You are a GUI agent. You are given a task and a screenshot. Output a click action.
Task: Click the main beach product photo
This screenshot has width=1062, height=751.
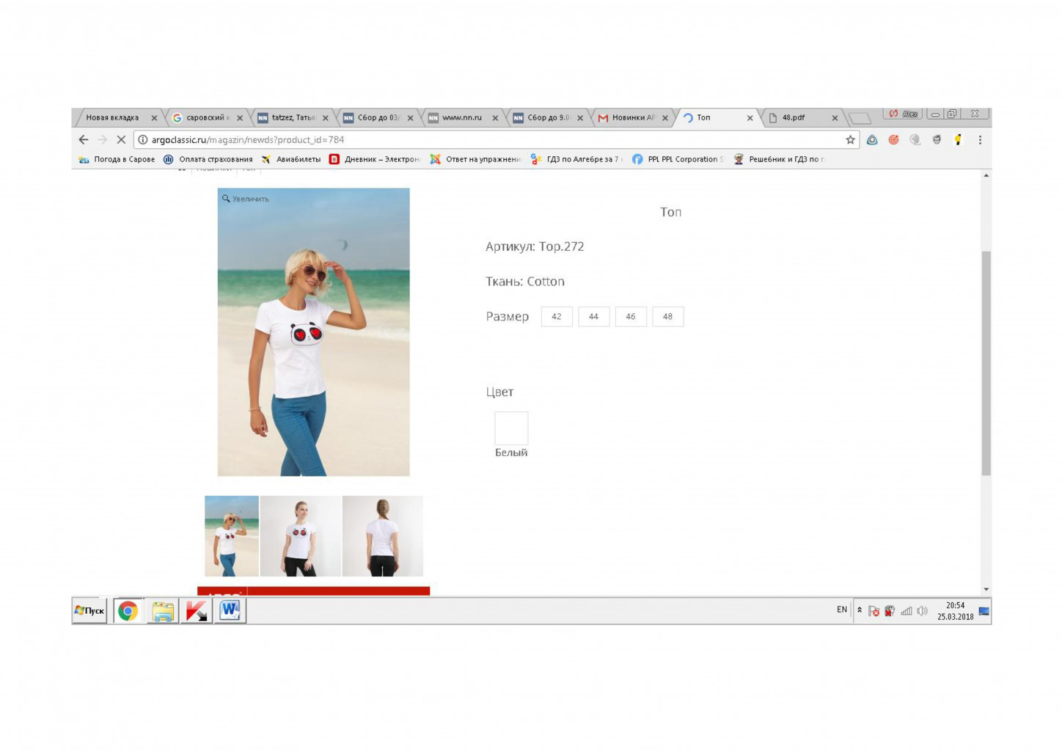coord(313,332)
